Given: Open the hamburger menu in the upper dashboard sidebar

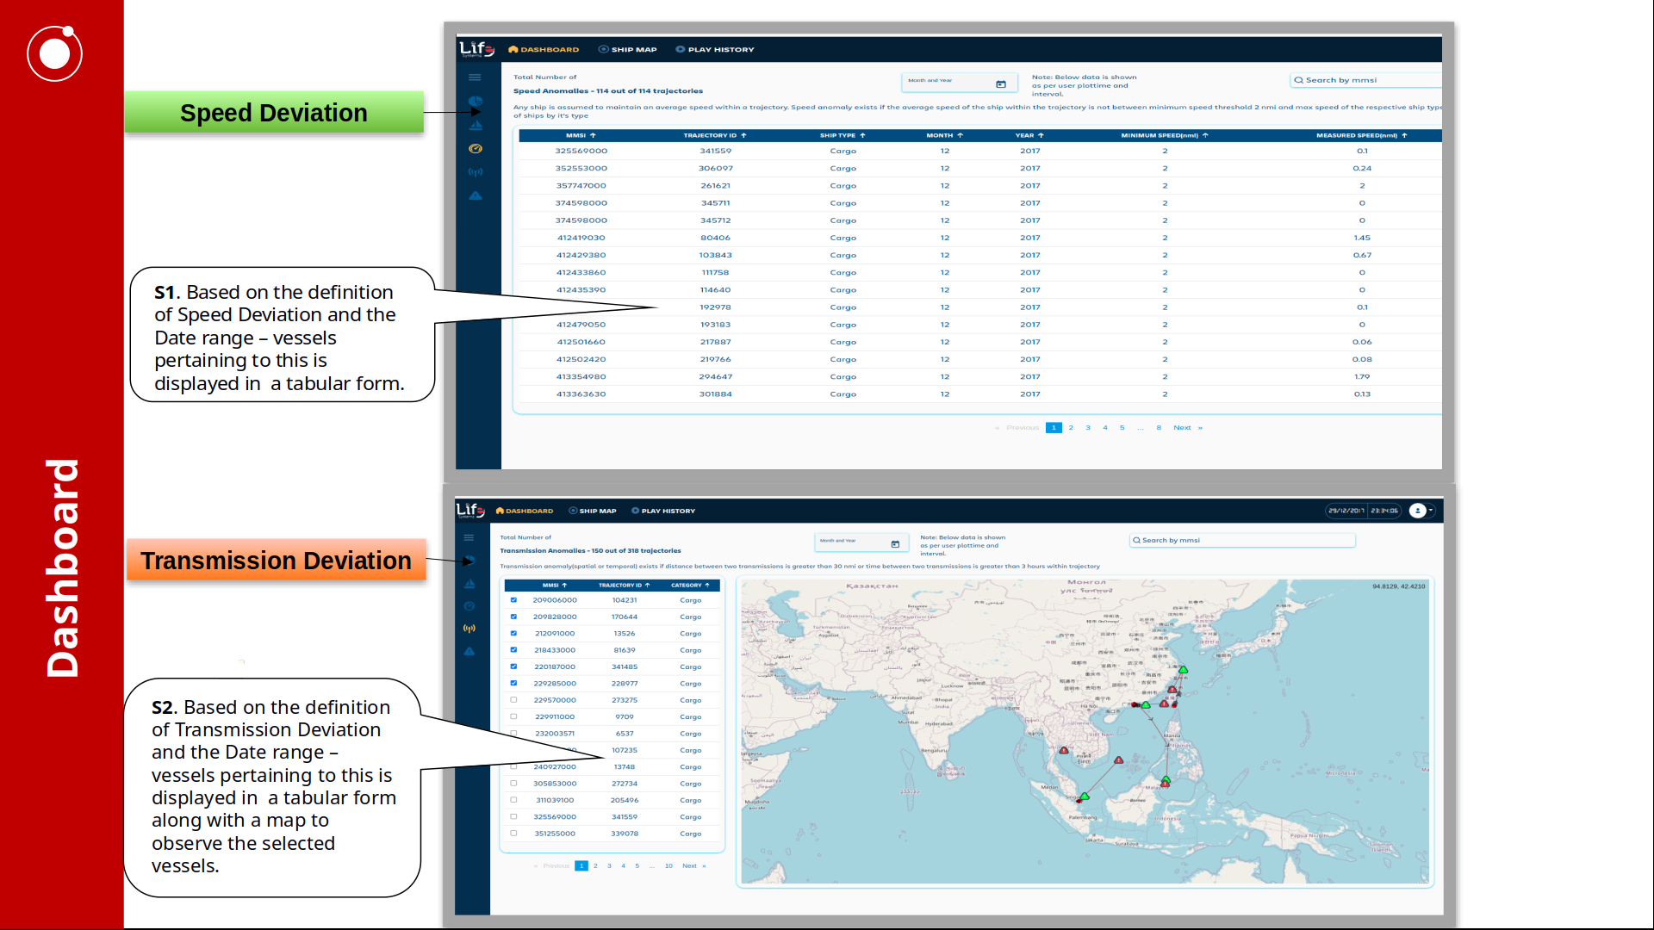Looking at the screenshot, I should 475,77.
